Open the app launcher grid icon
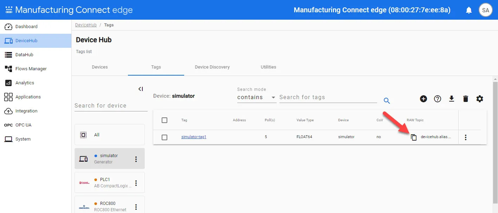This screenshot has width=498, height=213. click(x=8, y=10)
